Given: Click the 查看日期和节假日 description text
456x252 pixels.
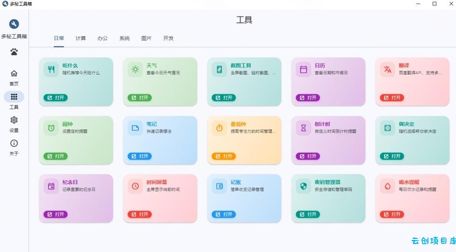Looking at the screenshot, I should pyautogui.click(x=331, y=73).
